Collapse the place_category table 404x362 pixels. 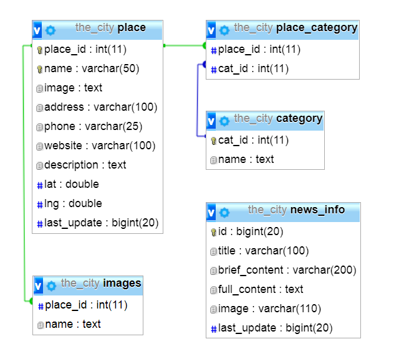pyautogui.click(x=211, y=29)
